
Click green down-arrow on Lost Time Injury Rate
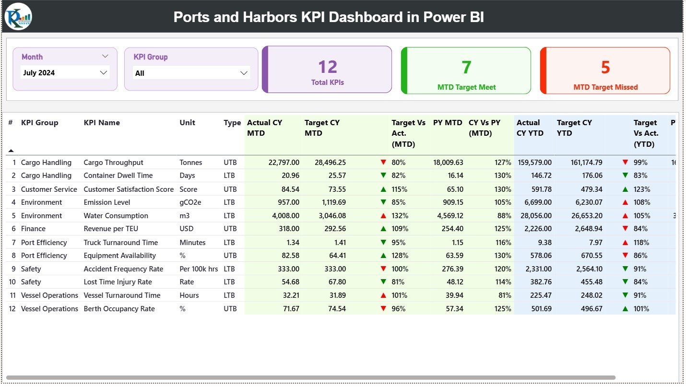click(x=382, y=282)
